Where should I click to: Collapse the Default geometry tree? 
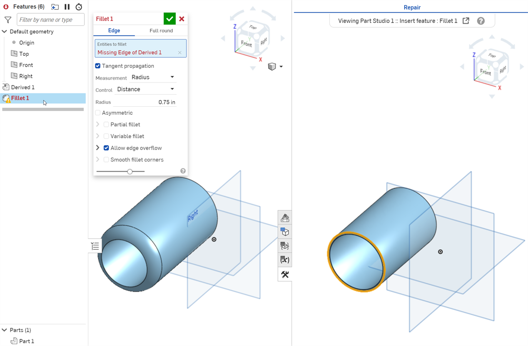coord(5,31)
